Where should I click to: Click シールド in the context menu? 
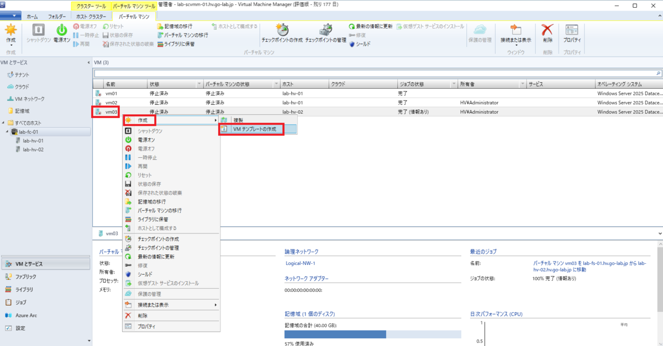click(x=171, y=274)
